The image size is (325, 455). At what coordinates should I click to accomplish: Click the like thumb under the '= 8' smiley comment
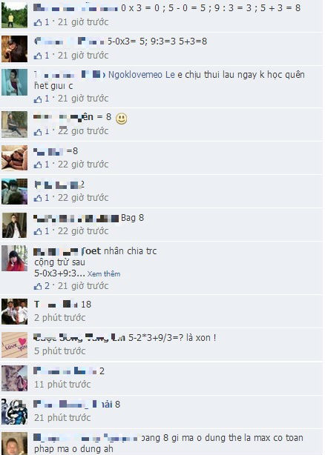point(38,132)
